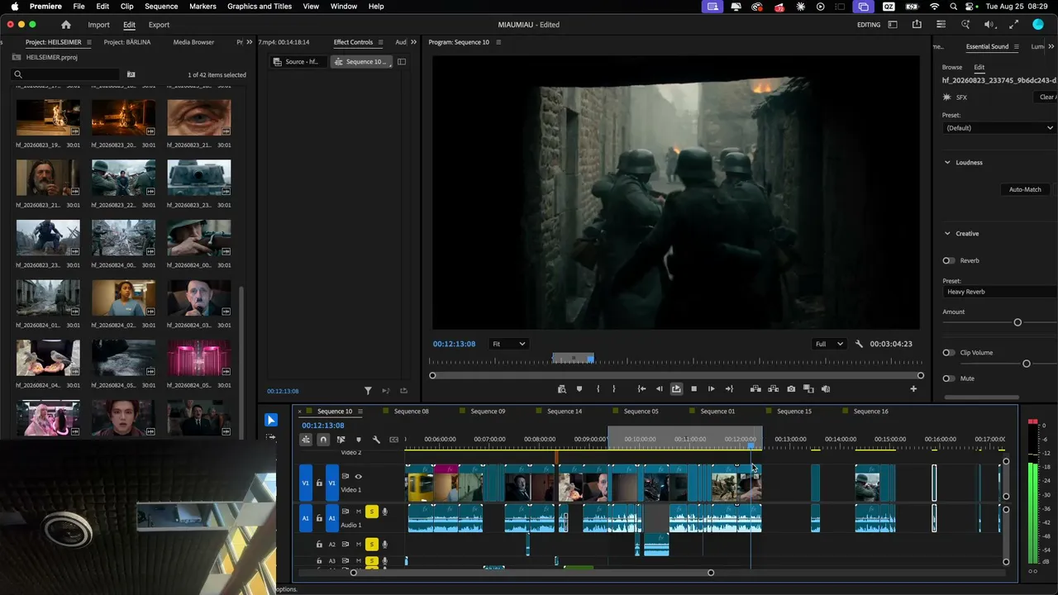
Task: Hide the Video 1 track with eye icon
Action: pyautogui.click(x=358, y=477)
